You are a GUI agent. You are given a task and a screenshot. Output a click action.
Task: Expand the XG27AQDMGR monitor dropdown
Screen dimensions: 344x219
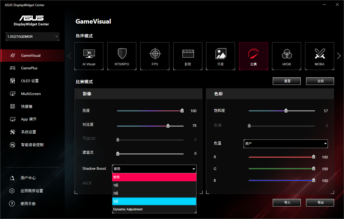(x=33, y=37)
